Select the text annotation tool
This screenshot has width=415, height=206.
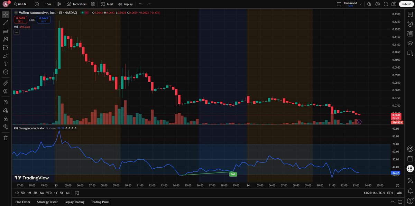[6, 64]
